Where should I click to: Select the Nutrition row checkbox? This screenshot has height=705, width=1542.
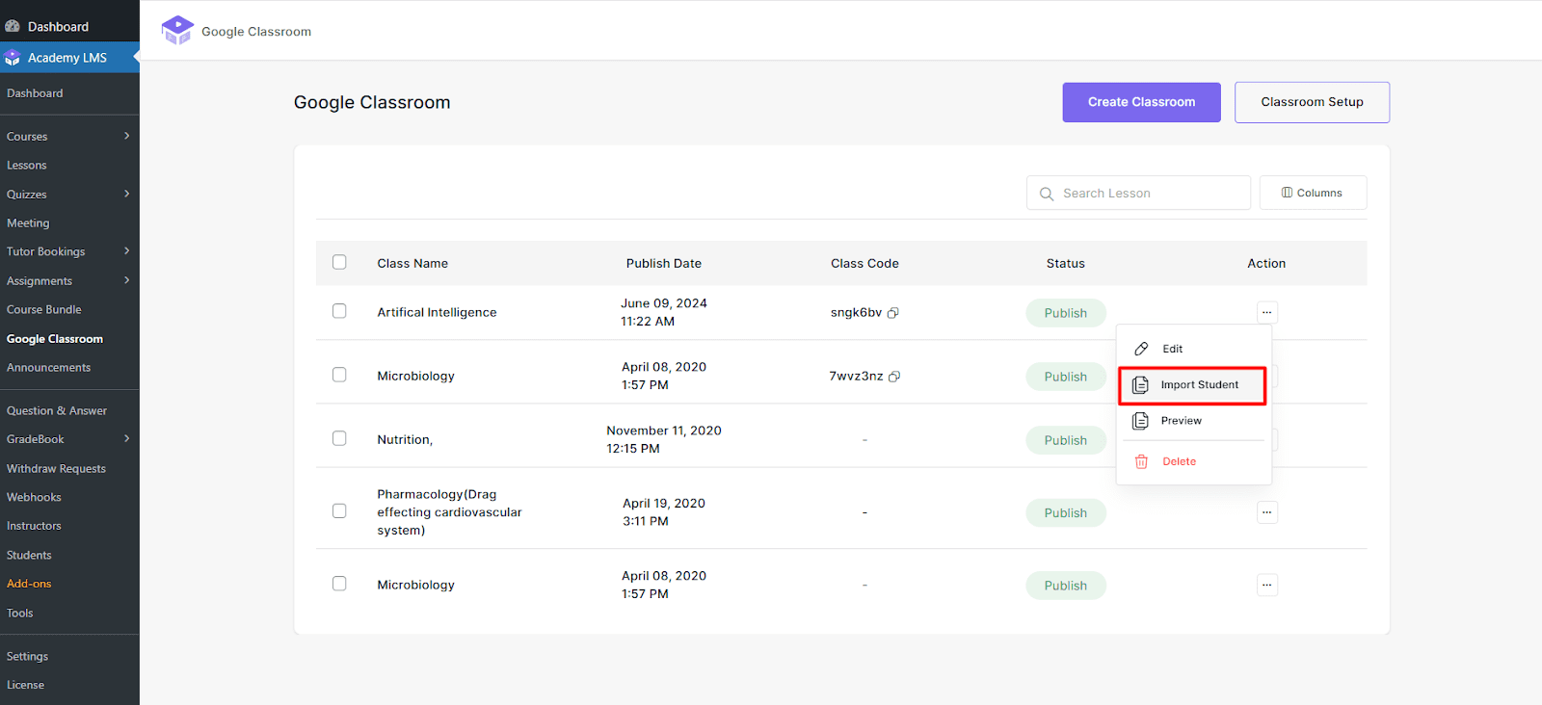(x=339, y=438)
